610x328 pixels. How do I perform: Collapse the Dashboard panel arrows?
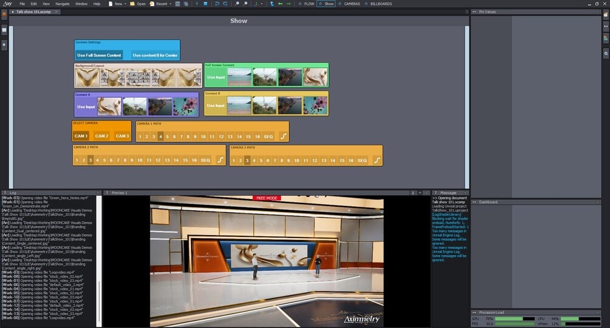[x=474, y=202]
